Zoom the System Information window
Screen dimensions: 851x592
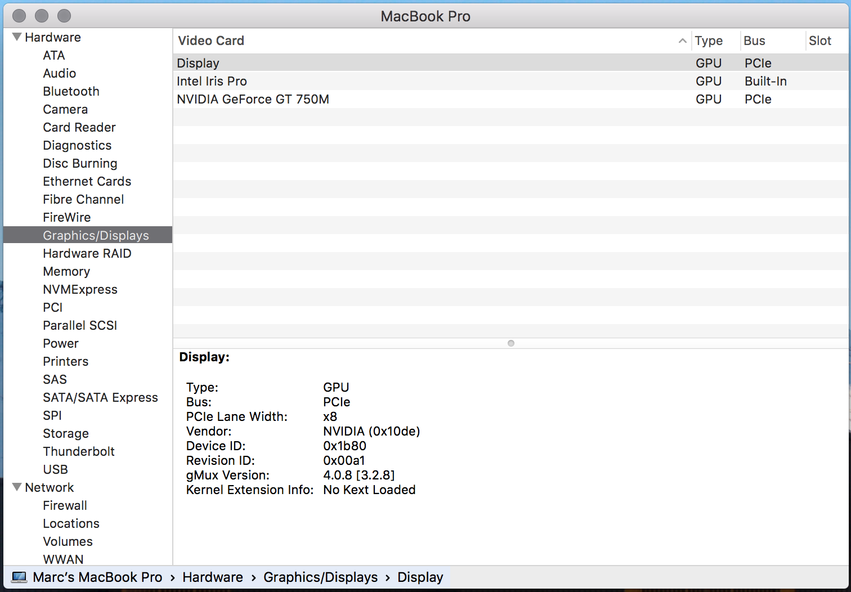click(64, 16)
